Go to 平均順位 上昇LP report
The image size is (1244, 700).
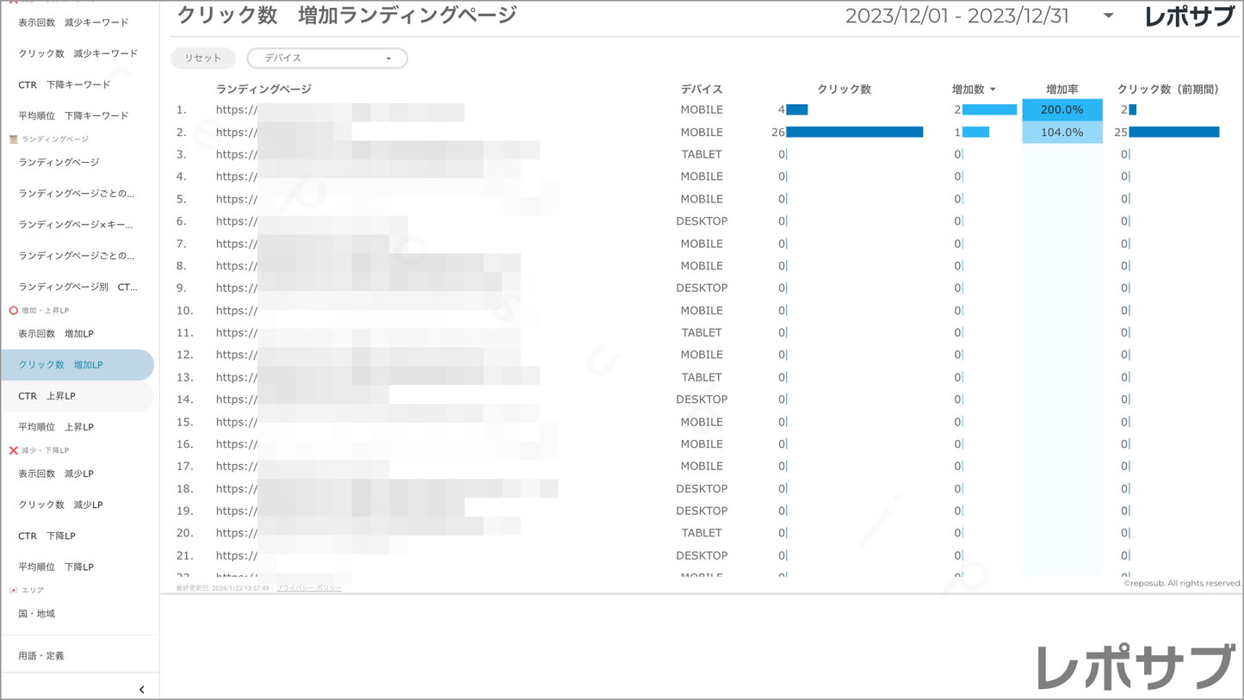(x=56, y=427)
